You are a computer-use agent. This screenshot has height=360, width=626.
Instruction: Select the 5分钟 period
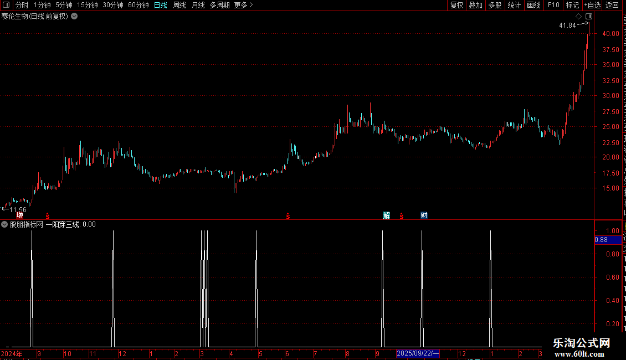pos(64,5)
